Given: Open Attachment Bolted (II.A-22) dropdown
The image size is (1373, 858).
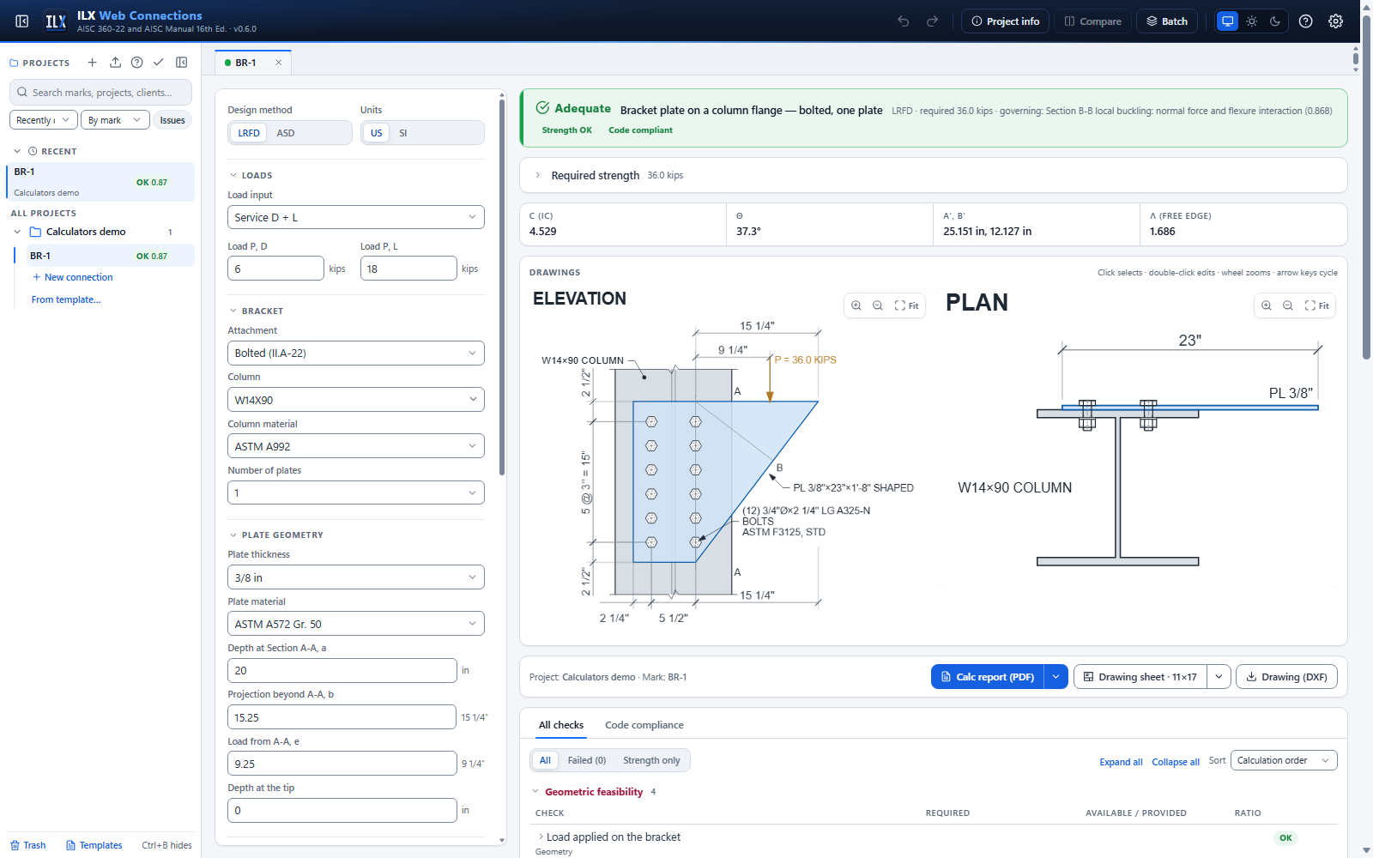Looking at the screenshot, I should [356, 353].
